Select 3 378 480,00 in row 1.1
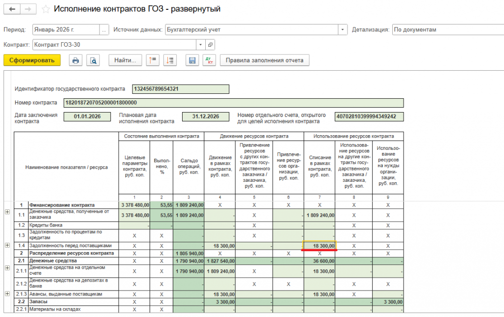The image size is (504, 317). click(x=134, y=215)
